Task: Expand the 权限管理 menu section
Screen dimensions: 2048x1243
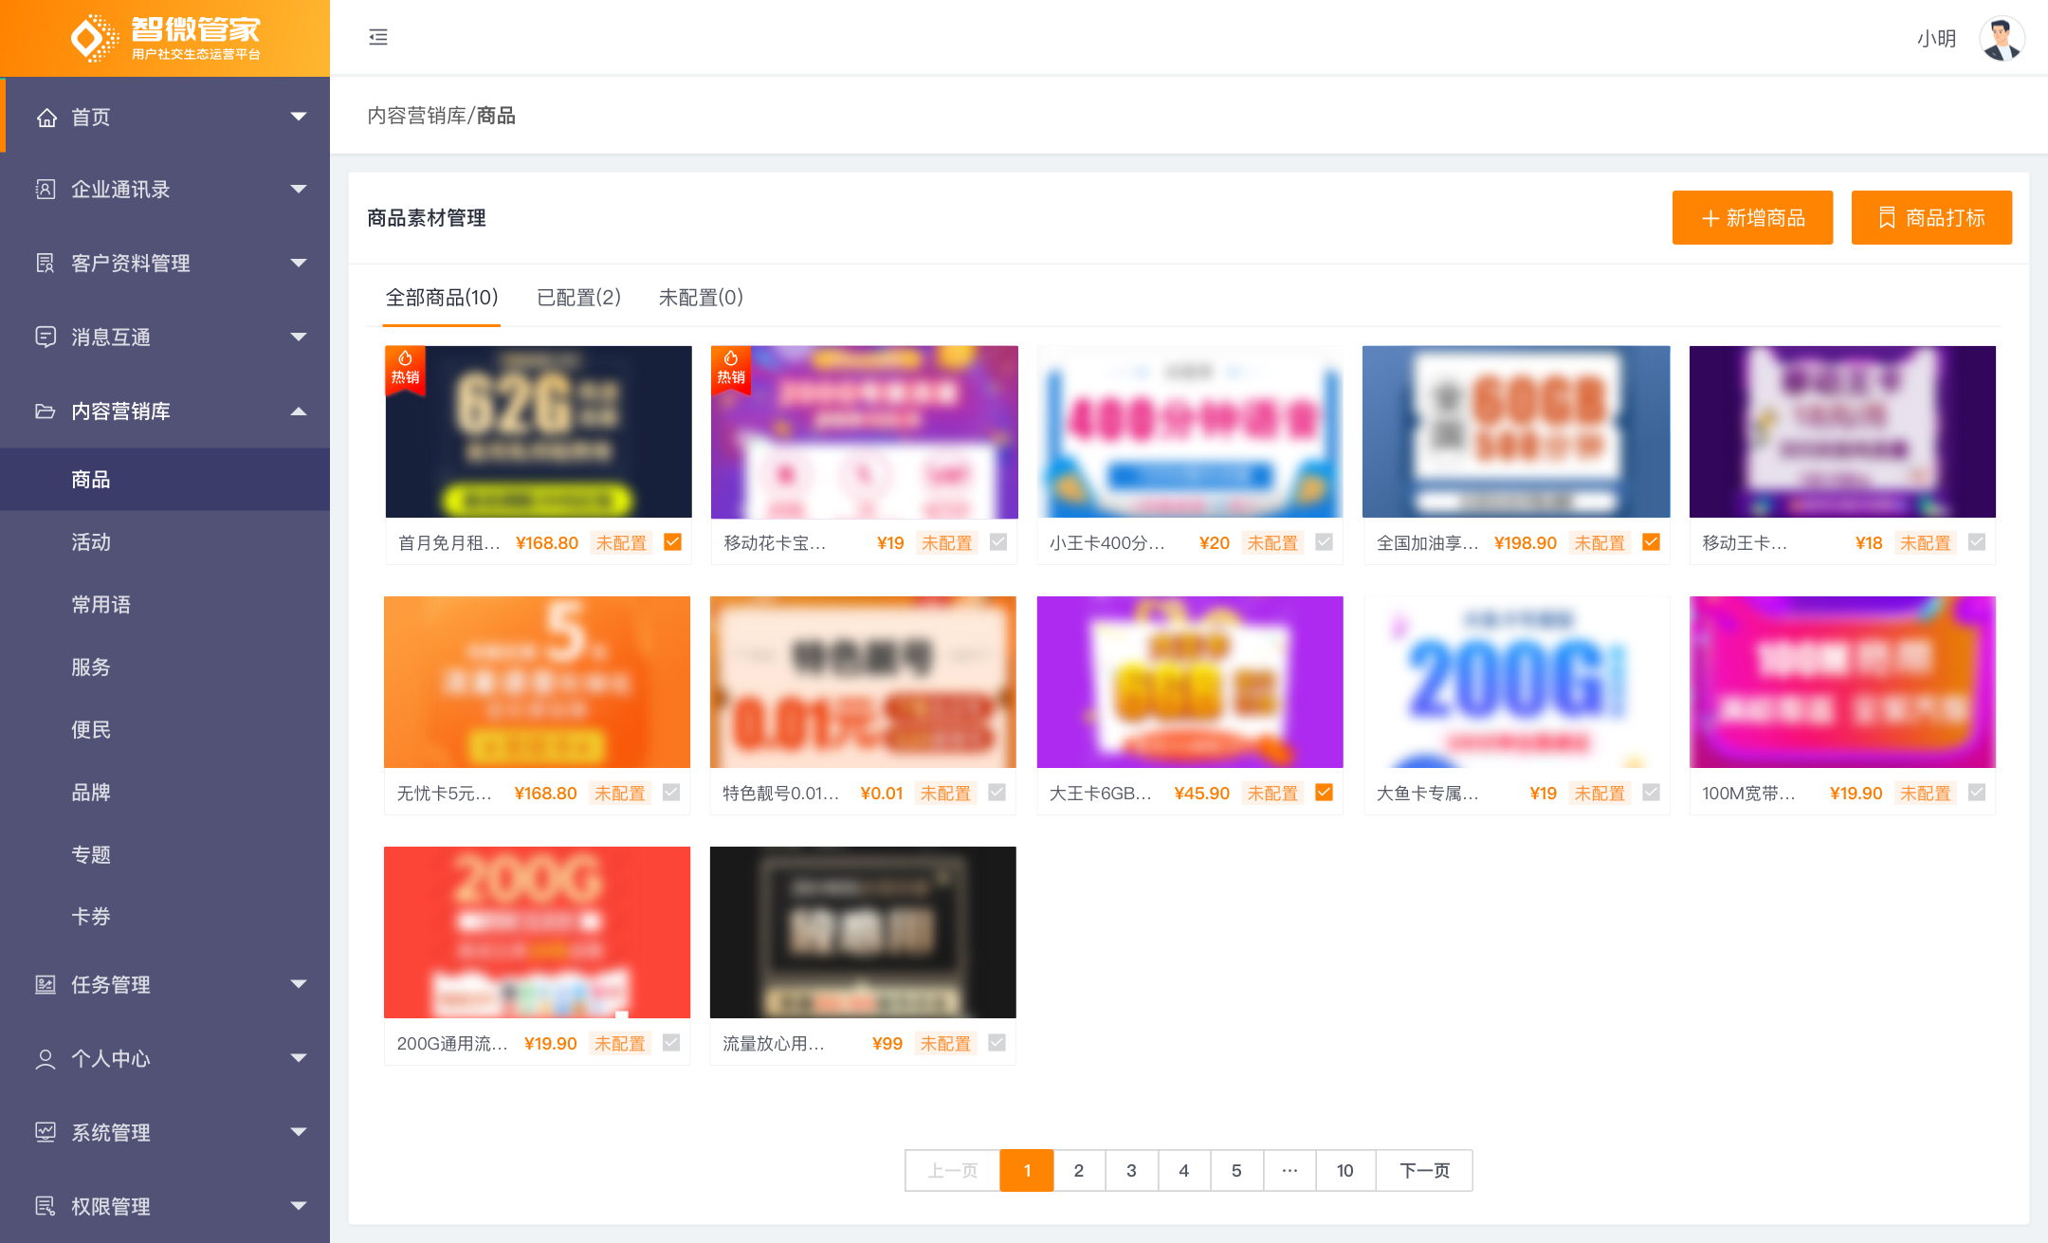Action: coord(299,1206)
